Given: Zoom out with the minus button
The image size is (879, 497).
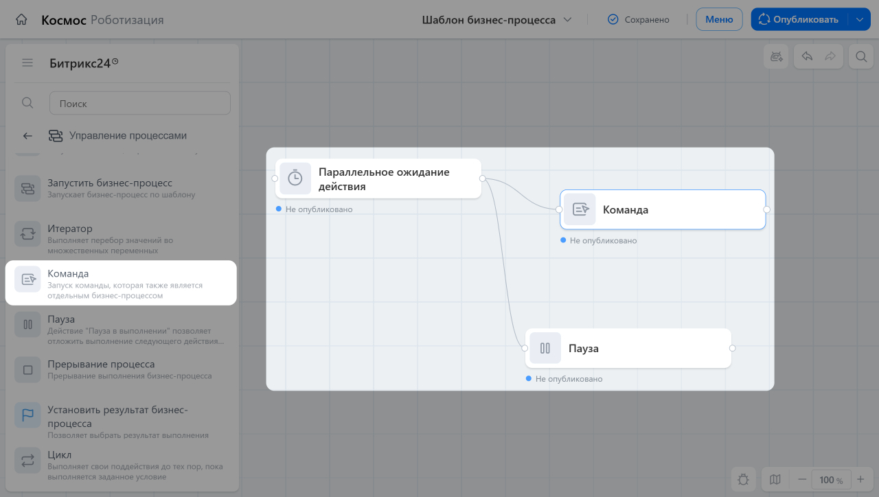Looking at the screenshot, I should pos(801,479).
